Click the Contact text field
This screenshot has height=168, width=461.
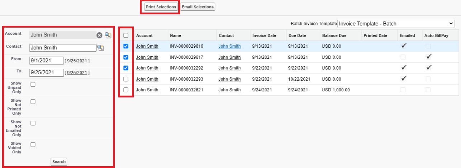coord(63,48)
